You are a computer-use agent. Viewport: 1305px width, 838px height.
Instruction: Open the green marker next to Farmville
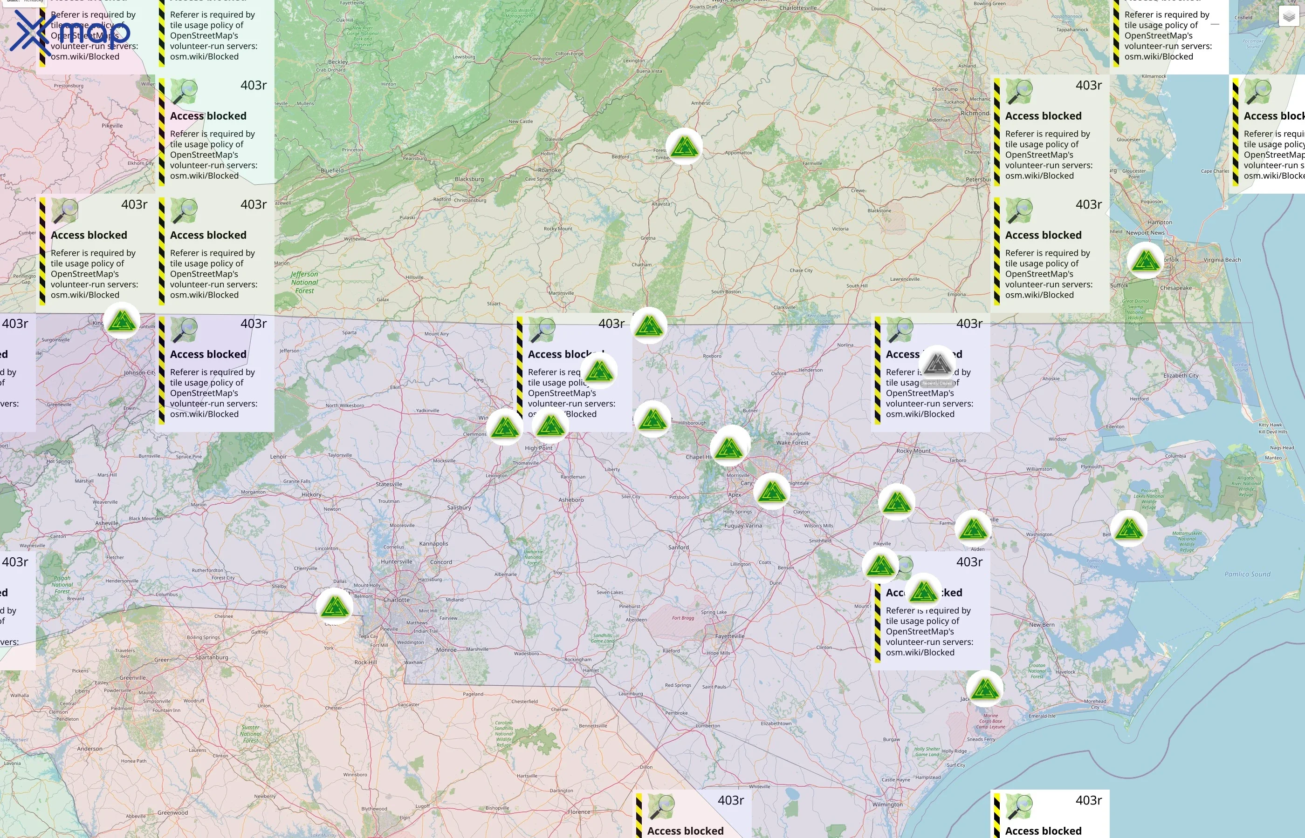974,528
